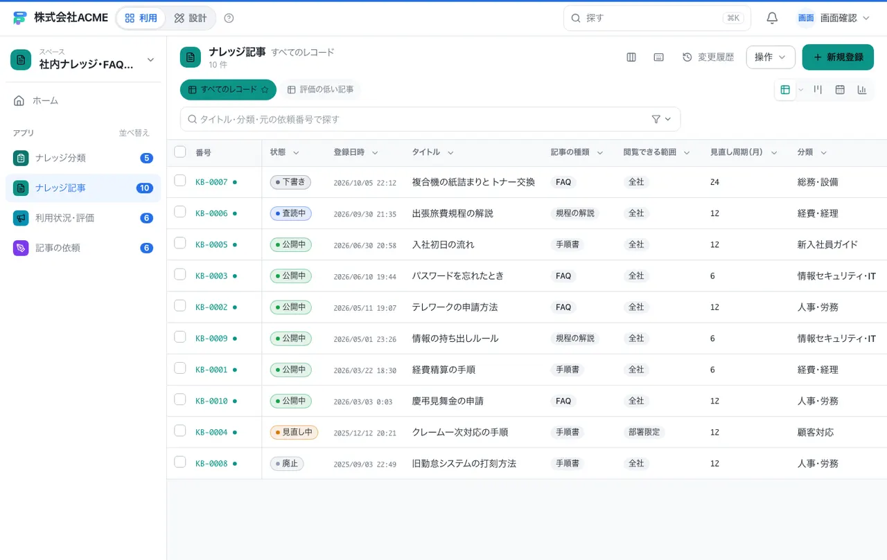887x560 pixels.
Task: Switch to table view icon
Action: click(x=785, y=89)
